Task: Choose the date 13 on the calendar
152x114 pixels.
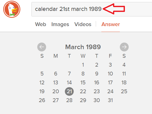Action: click(56, 83)
